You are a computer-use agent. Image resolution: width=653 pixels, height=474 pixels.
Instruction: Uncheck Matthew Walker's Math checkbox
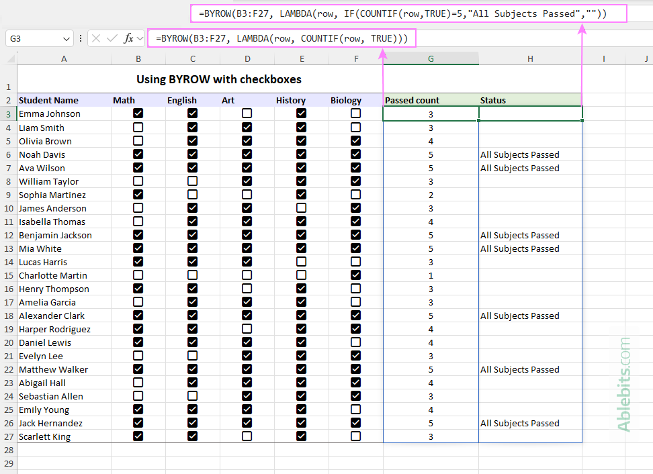tap(138, 369)
